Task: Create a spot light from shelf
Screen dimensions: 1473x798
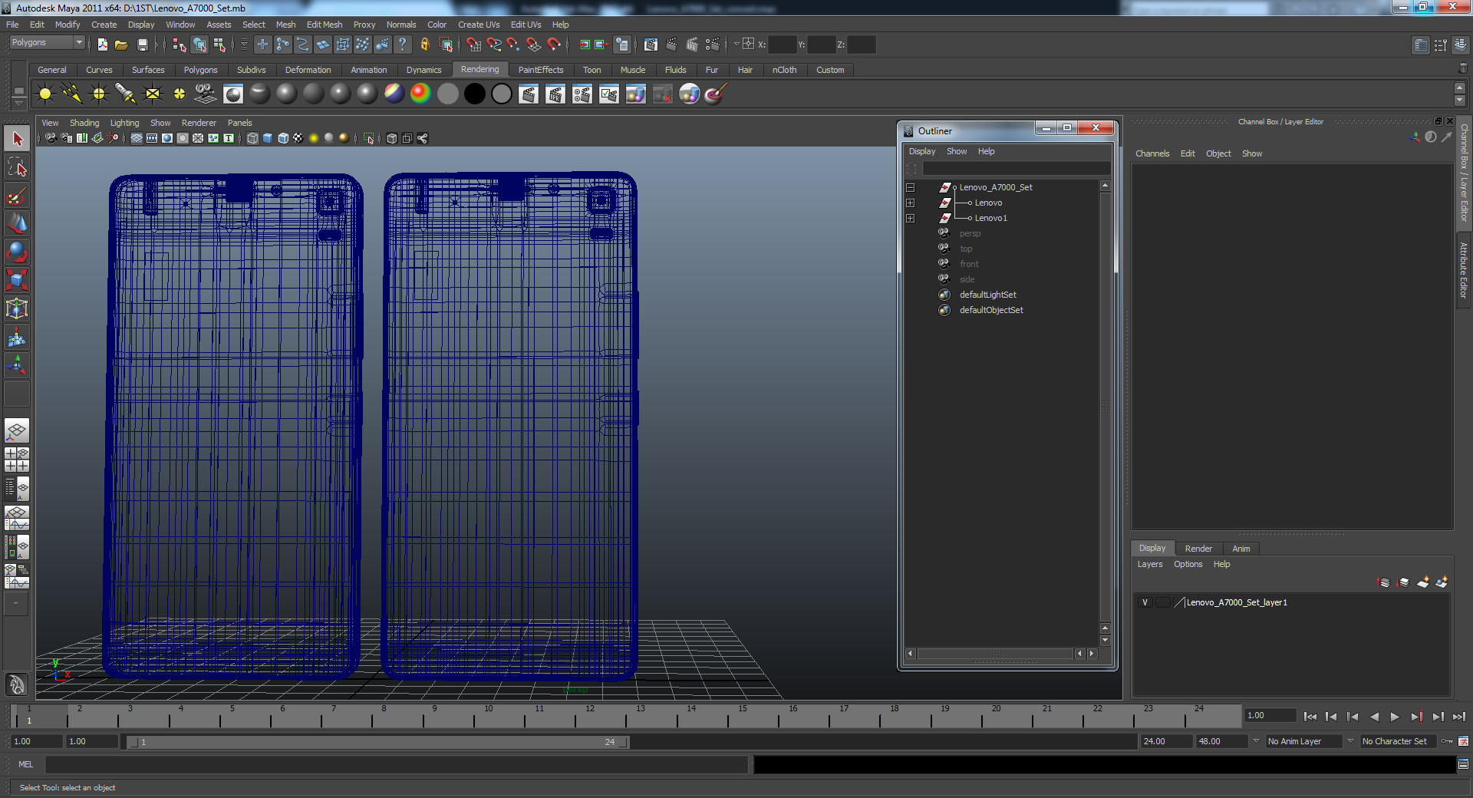Action: tap(126, 94)
